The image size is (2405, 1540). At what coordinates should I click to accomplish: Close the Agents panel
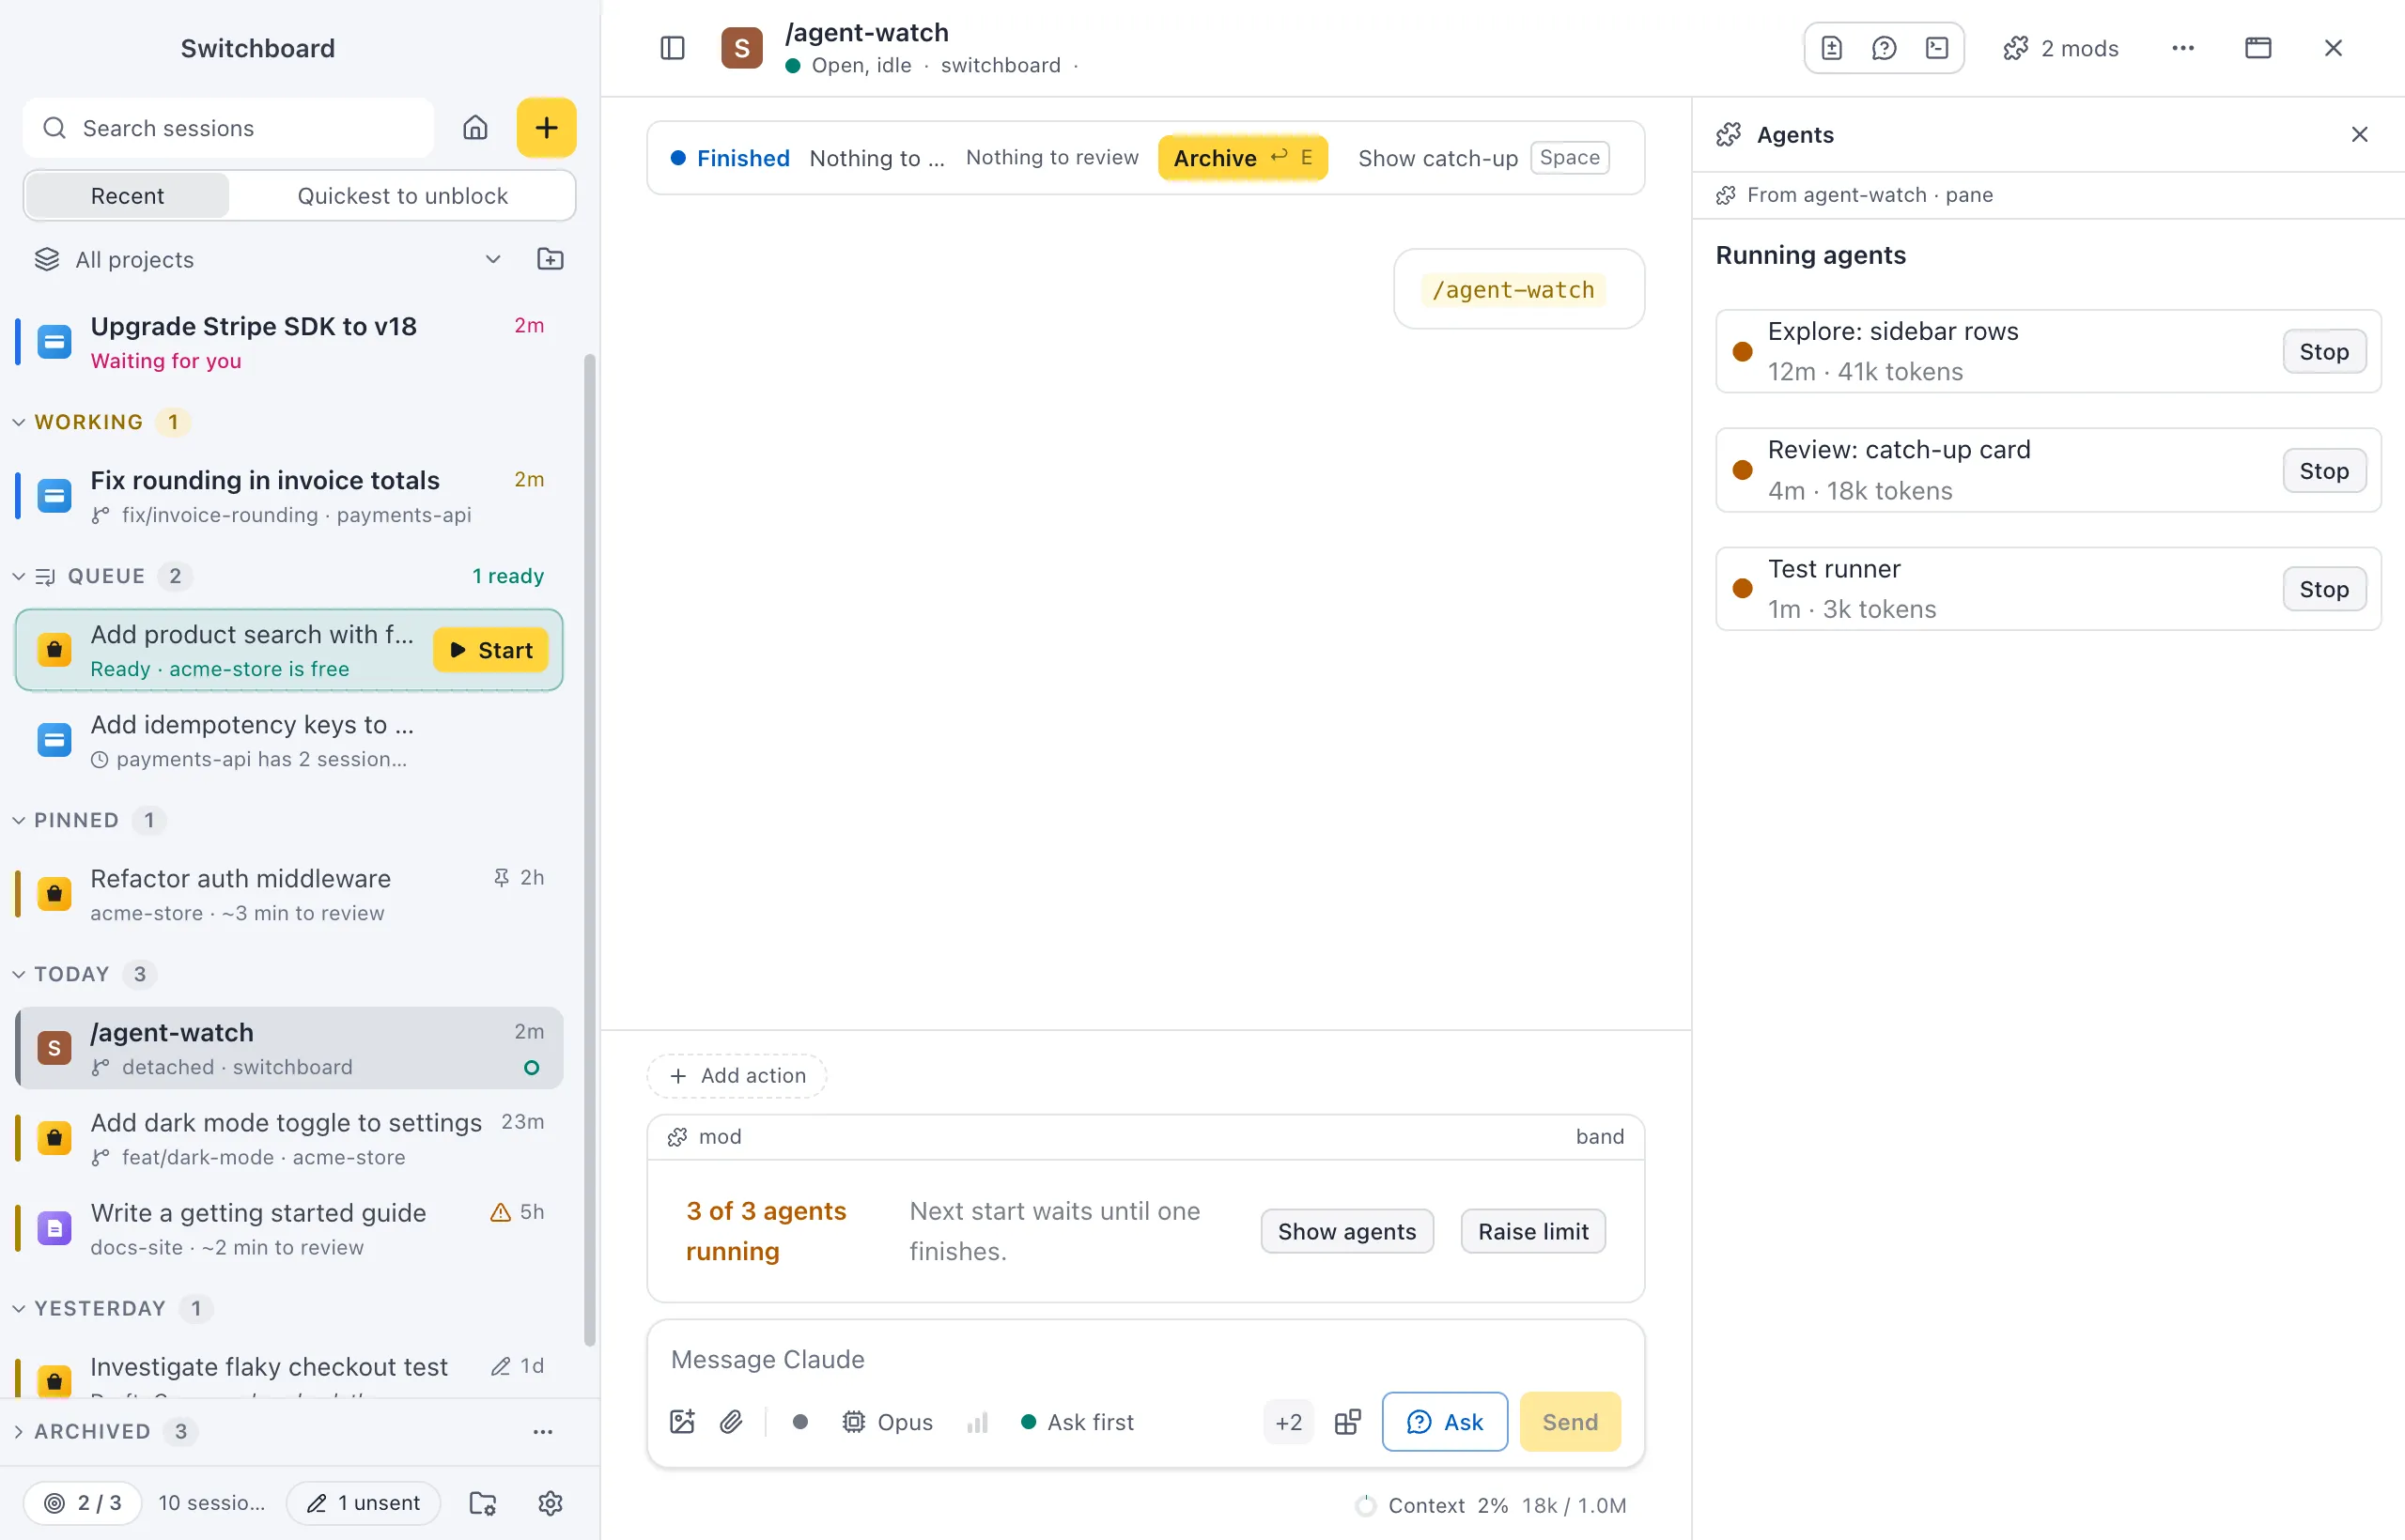pos(2359,134)
